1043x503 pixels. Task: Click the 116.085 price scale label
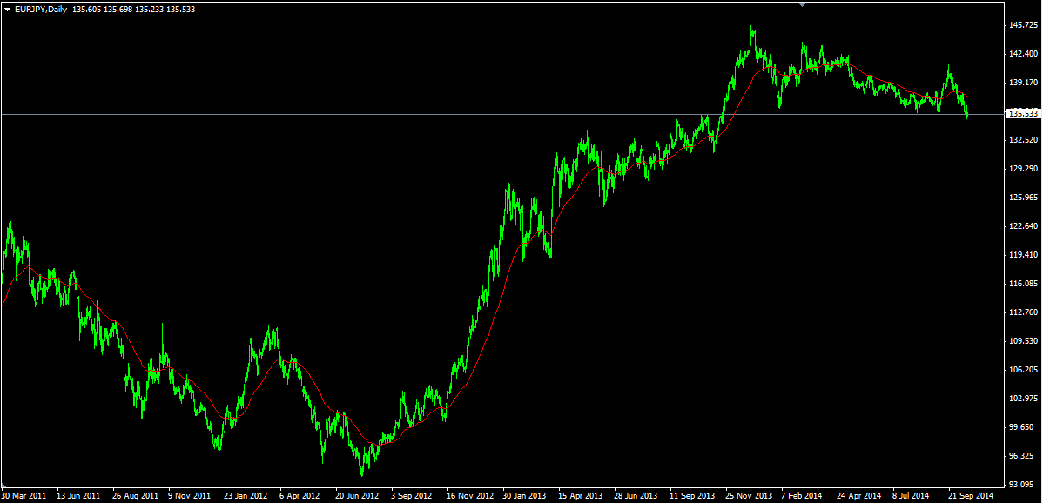tap(1025, 284)
